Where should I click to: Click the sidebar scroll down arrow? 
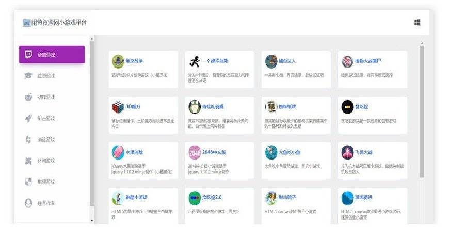tap(92, 221)
